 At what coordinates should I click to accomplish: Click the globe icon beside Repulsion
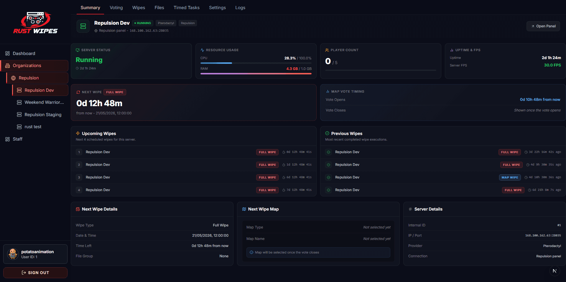pos(13,78)
